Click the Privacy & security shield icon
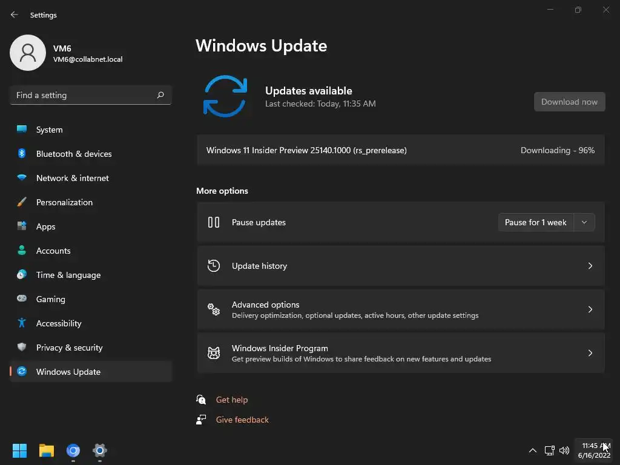This screenshot has height=465, width=620. point(22,348)
